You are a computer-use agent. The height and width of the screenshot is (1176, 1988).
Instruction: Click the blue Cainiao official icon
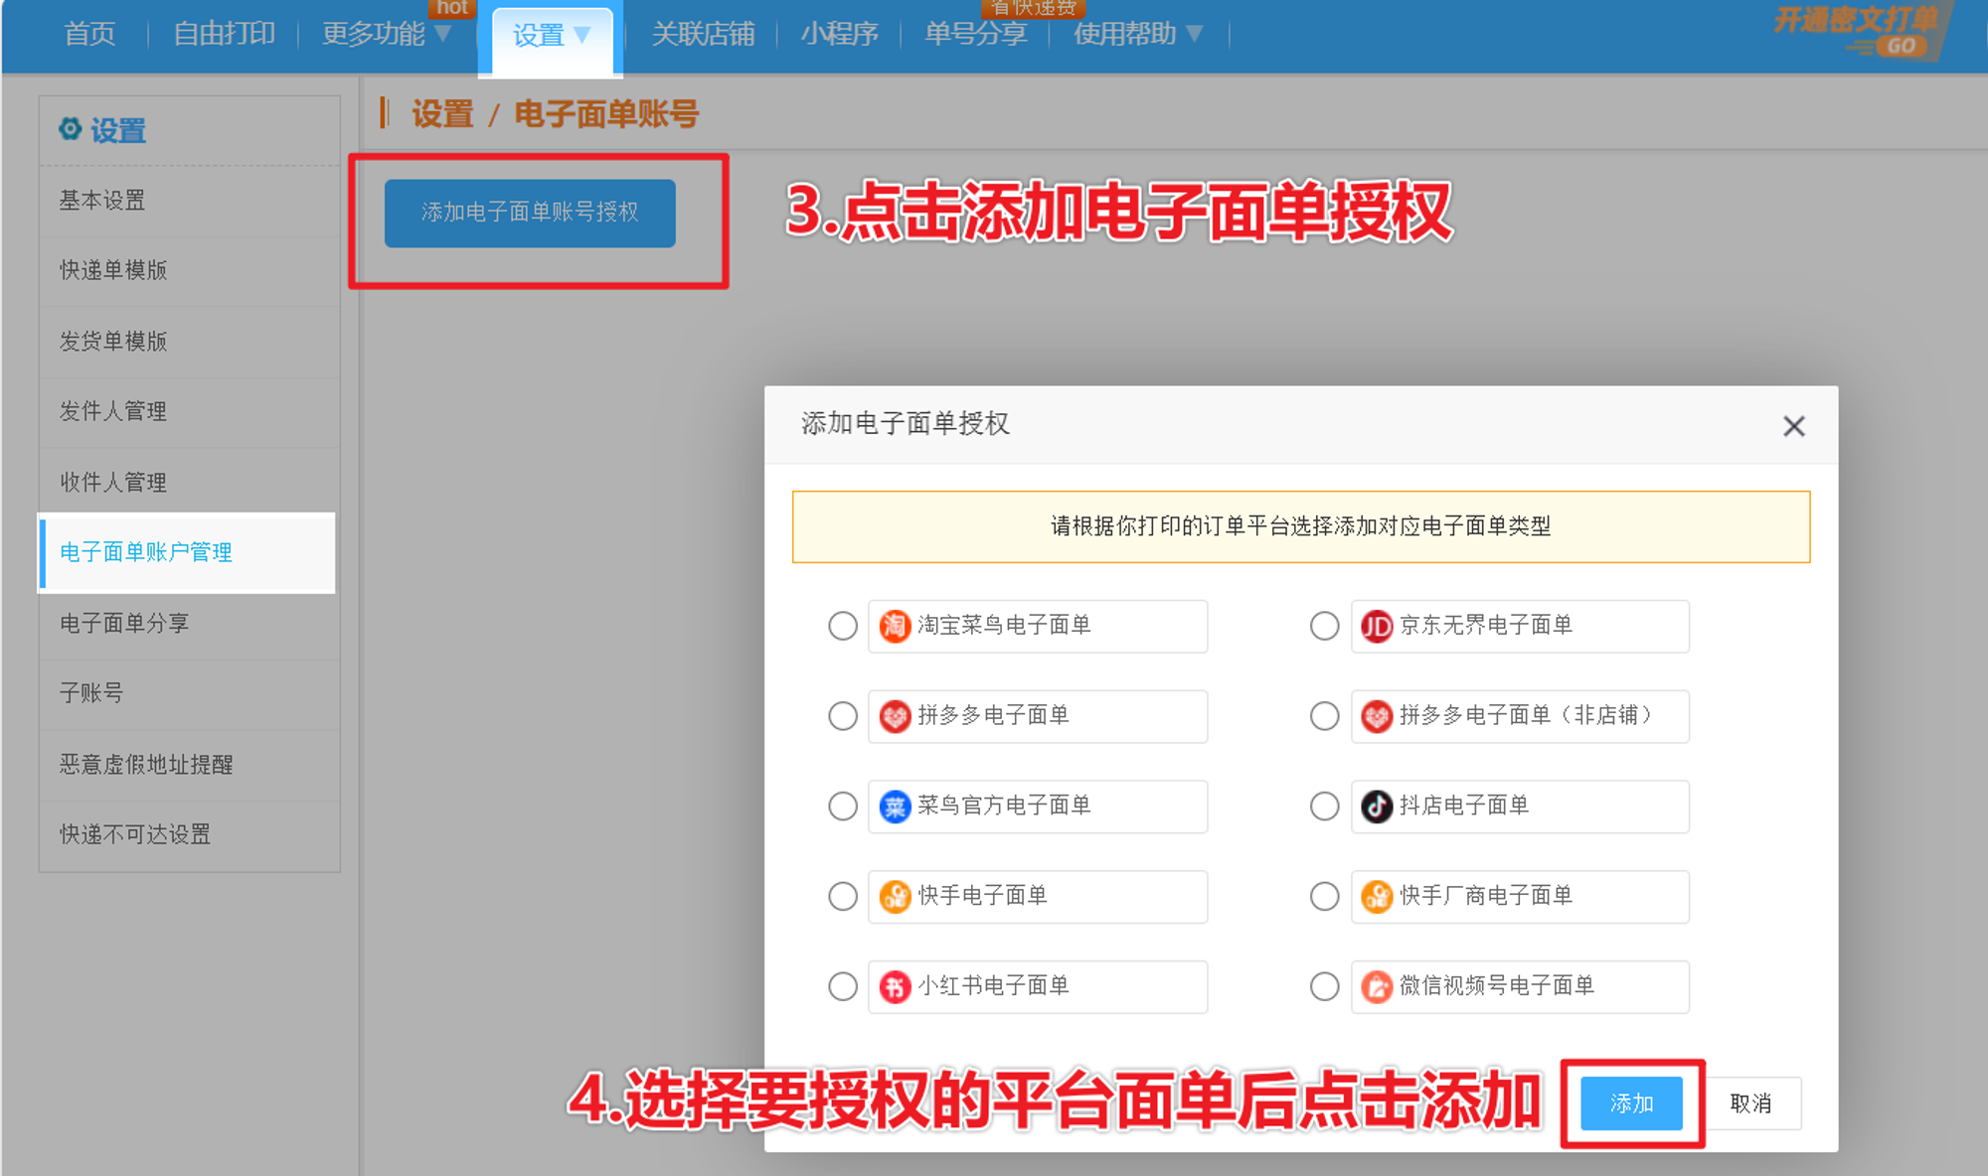pyautogui.click(x=895, y=807)
